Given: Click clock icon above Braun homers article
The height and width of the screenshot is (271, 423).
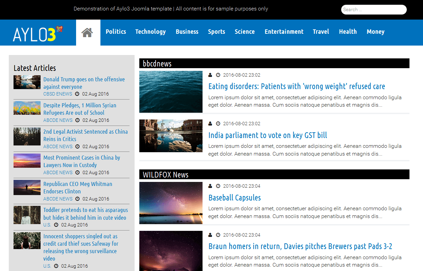Looking at the screenshot, I should (x=218, y=235).
